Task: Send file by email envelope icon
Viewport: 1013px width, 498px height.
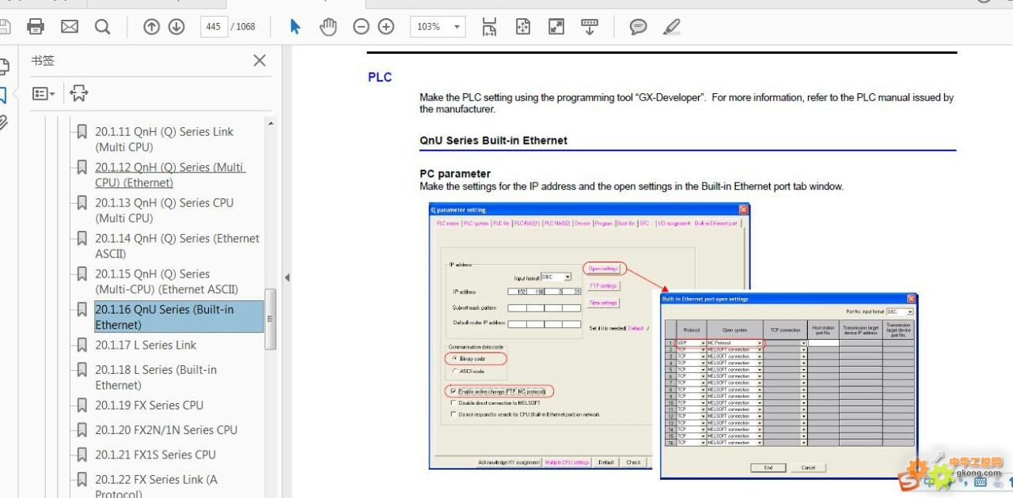Action: tap(70, 27)
